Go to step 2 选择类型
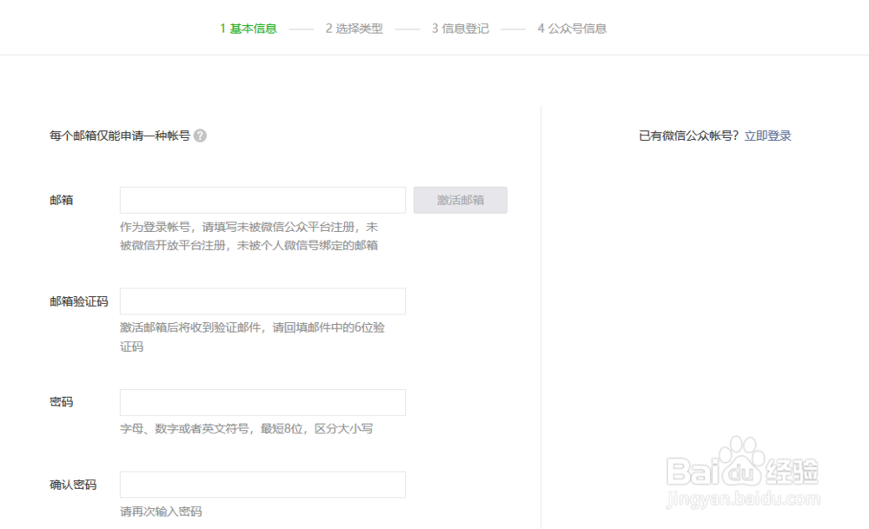Viewport: 869px width, 529px height. click(354, 29)
